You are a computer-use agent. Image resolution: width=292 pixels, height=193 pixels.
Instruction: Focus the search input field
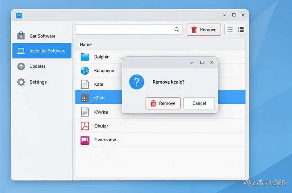click(128, 29)
